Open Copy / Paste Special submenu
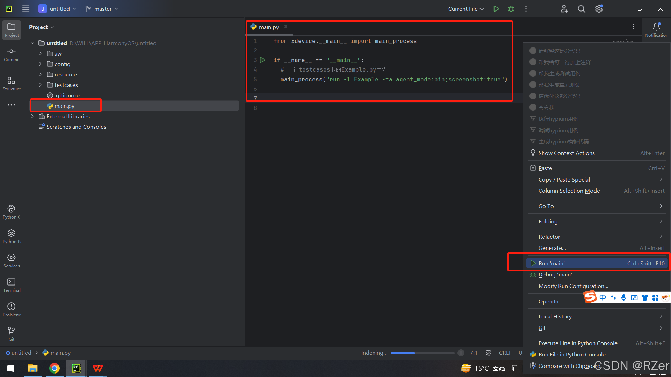Image resolution: width=671 pixels, height=377 pixels. click(597, 179)
